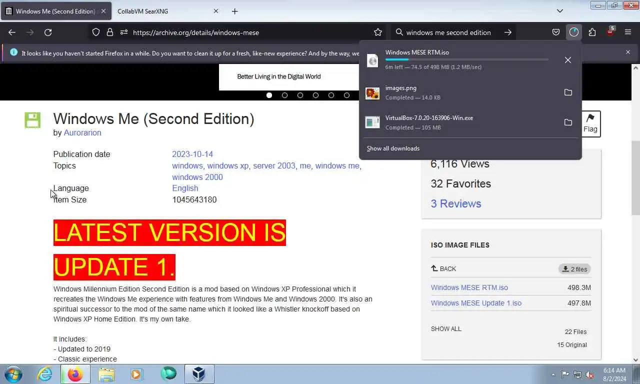This screenshot has height=384, width=640.
Task: Open Show all downloads
Action: (393, 148)
